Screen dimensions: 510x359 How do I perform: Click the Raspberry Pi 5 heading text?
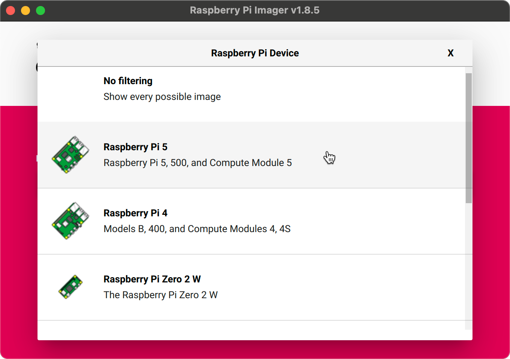coord(135,147)
